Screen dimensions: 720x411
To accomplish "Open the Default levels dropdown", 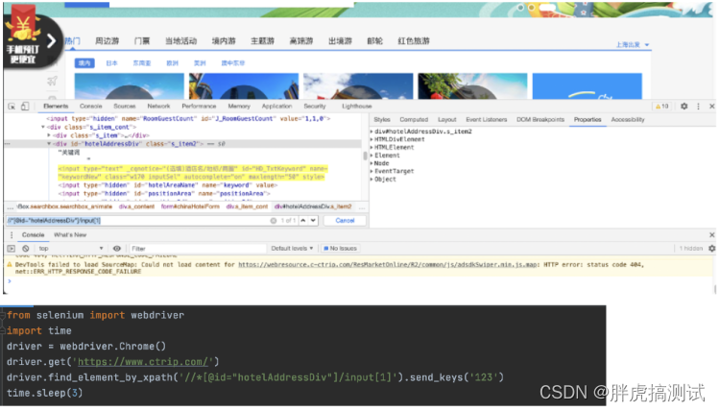I will pyautogui.click(x=292, y=249).
